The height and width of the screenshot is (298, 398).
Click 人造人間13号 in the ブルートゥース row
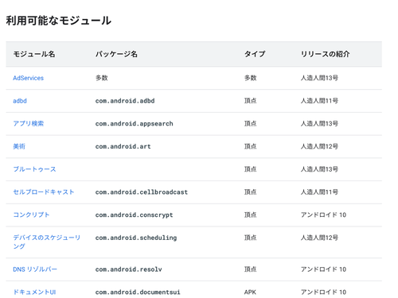click(x=319, y=169)
